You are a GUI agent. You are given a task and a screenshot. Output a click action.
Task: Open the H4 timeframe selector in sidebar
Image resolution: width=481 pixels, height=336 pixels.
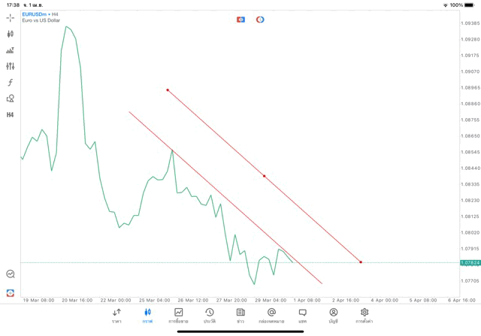(11, 115)
